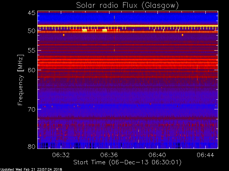Screen dimensions: 229x171
Task: Click the 70 frequency tick label
Action: click(x=31, y=109)
